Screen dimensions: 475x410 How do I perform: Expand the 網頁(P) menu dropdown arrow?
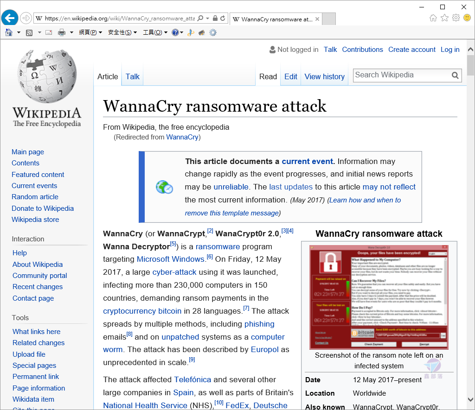pos(100,32)
